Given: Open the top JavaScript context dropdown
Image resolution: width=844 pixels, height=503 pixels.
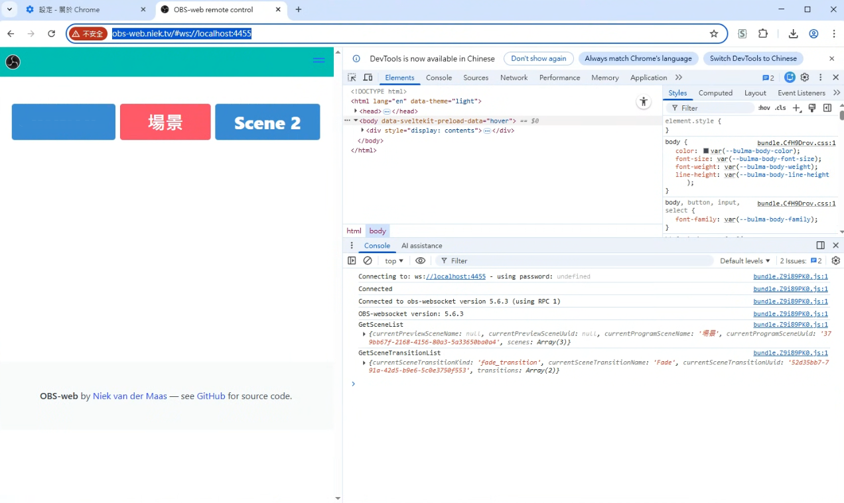Looking at the screenshot, I should coord(394,260).
